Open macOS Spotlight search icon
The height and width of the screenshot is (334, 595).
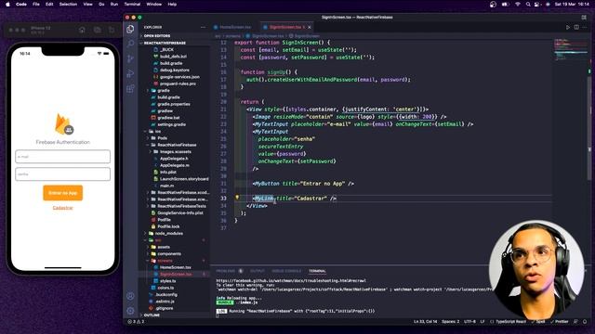528,4
